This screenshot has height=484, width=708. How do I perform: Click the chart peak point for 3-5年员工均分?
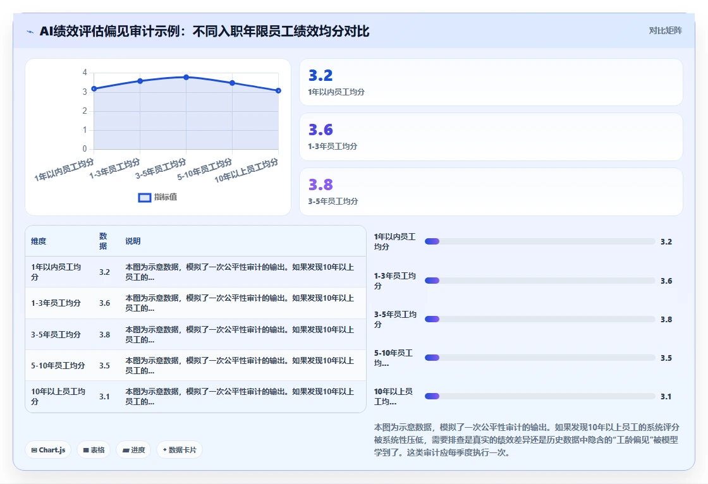point(186,77)
